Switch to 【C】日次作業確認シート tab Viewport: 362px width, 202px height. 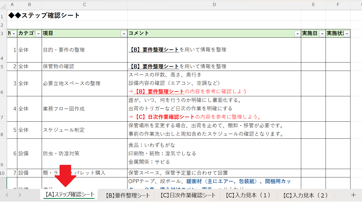point(188,195)
